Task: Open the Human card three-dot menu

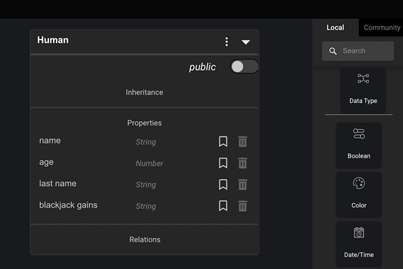Action: coord(226,42)
